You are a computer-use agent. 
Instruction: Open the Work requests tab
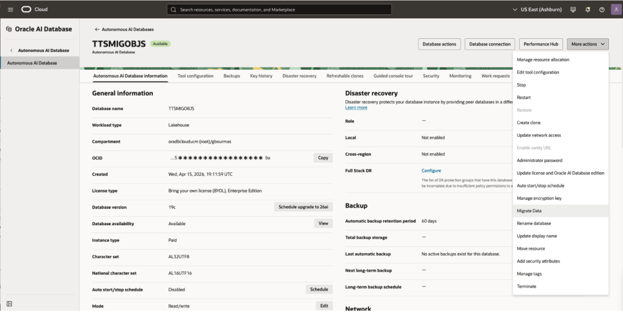495,76
